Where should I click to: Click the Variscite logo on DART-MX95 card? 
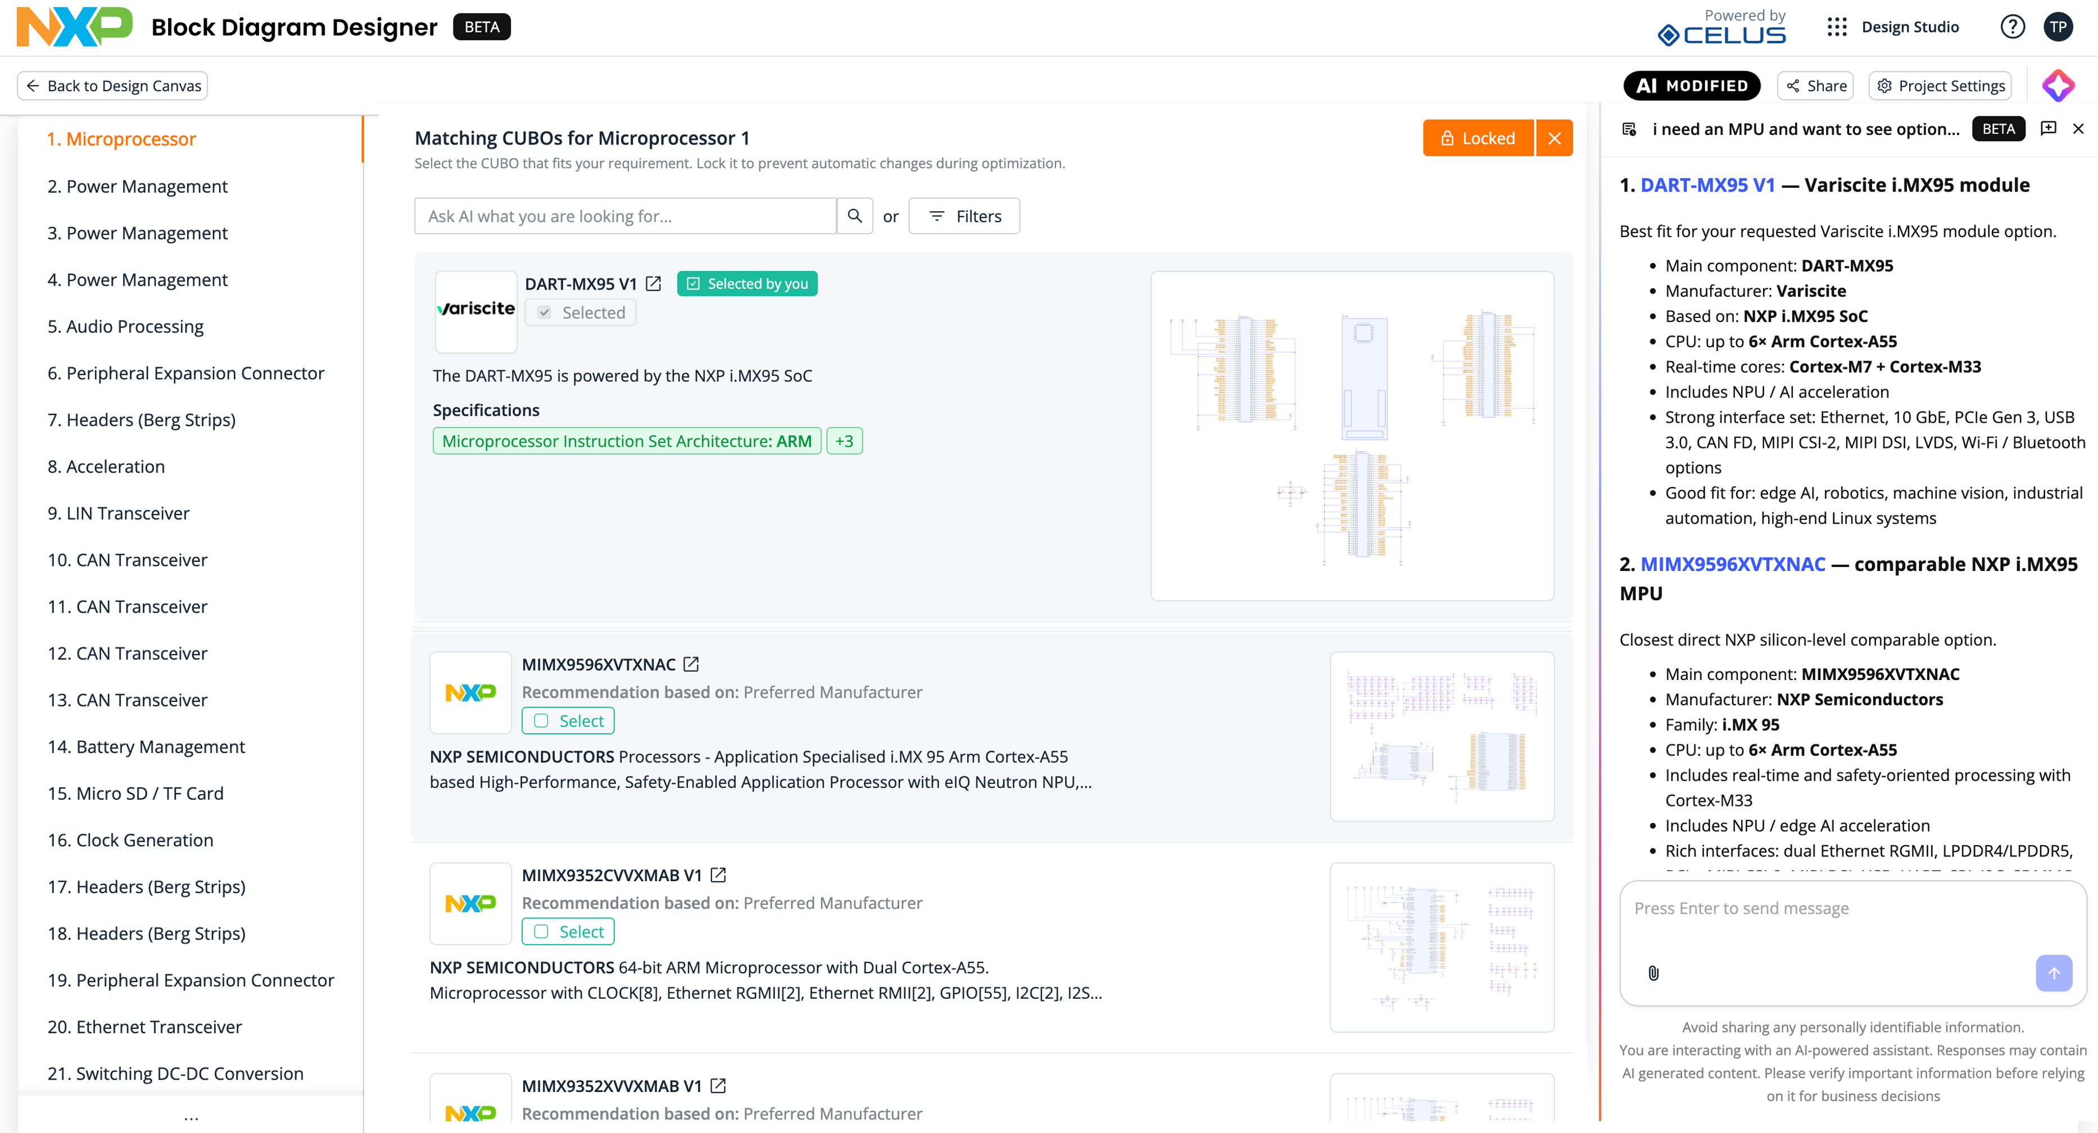point(477,311)
